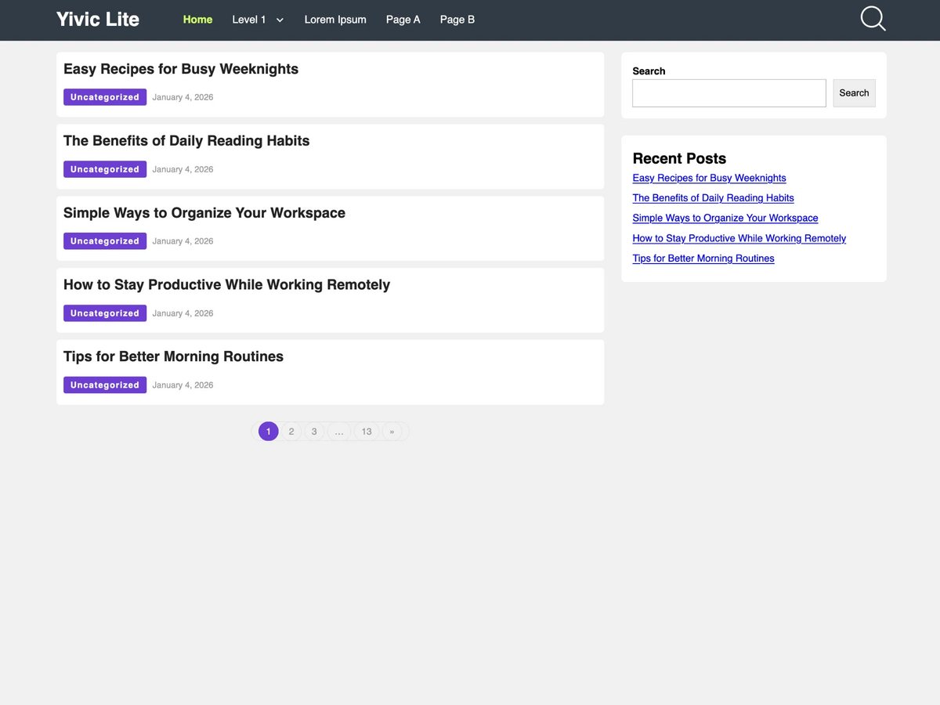Open post title The Benefits of Daily Reading Habits
Screen dimensions: 940x705
(x=186, y=141)
